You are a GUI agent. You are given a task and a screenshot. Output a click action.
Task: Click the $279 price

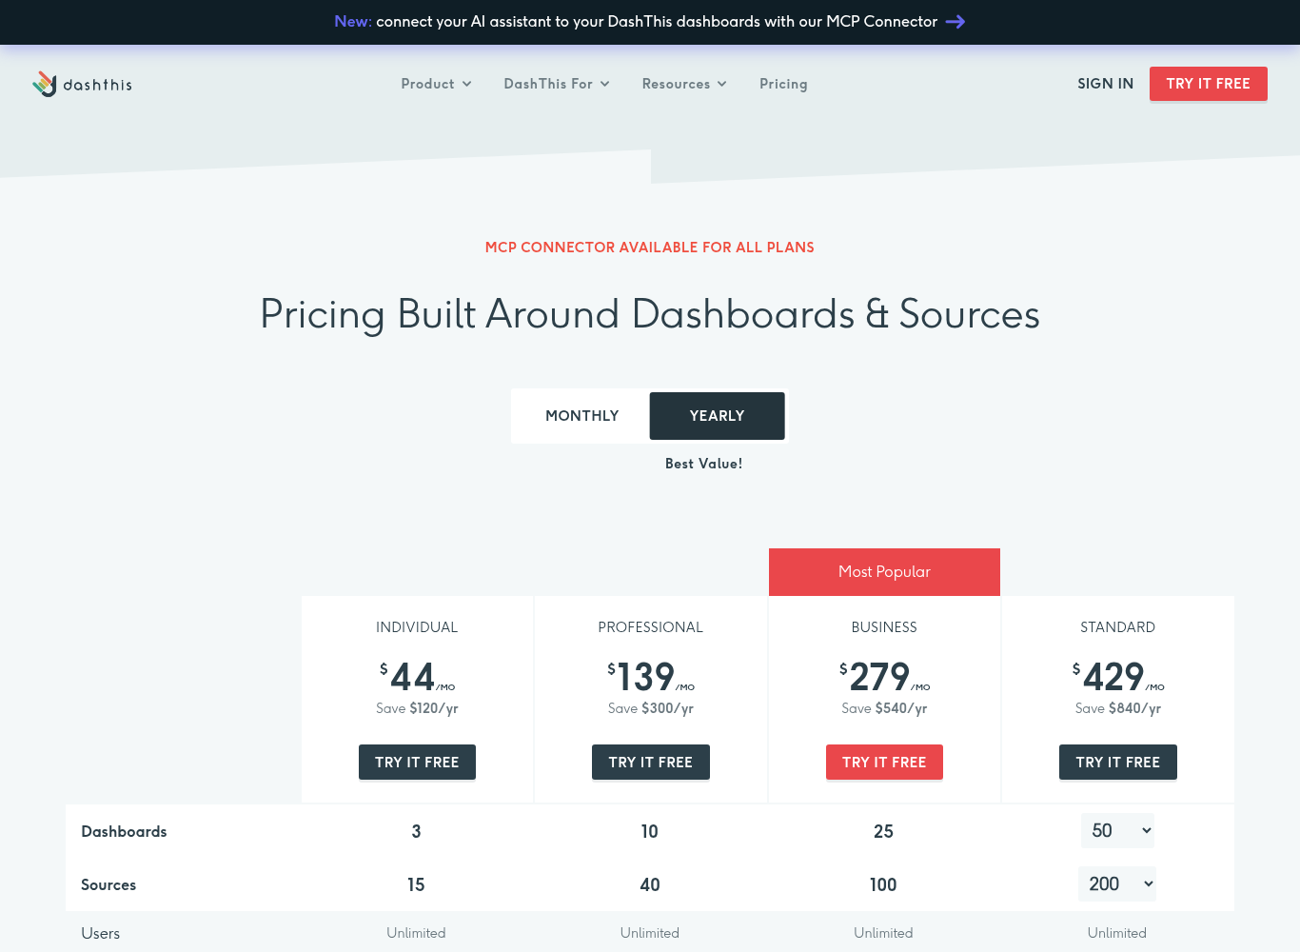pos(884,677)
